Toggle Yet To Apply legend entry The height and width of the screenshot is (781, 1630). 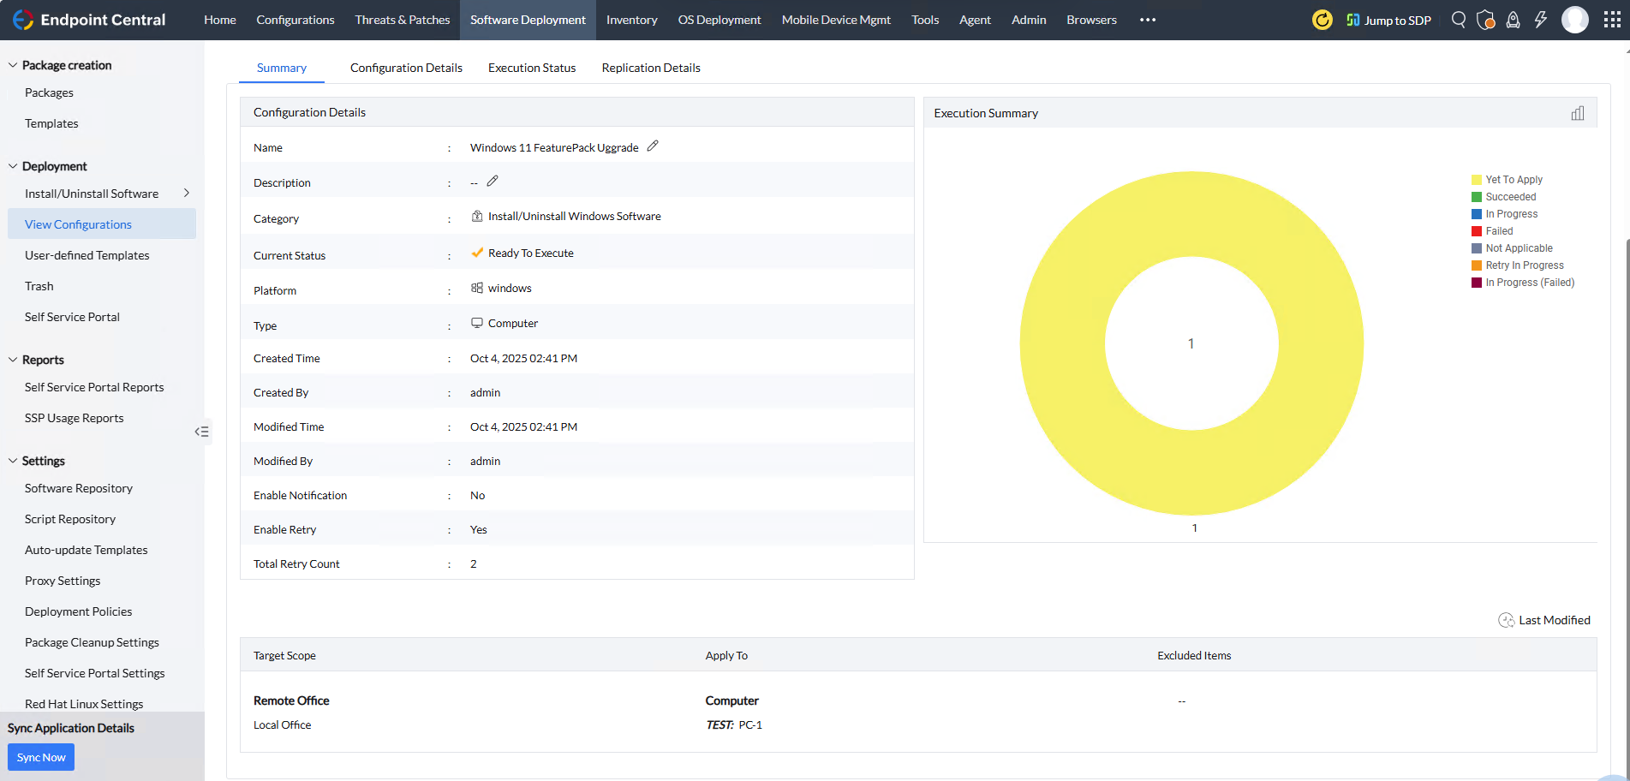point(1513,180)
